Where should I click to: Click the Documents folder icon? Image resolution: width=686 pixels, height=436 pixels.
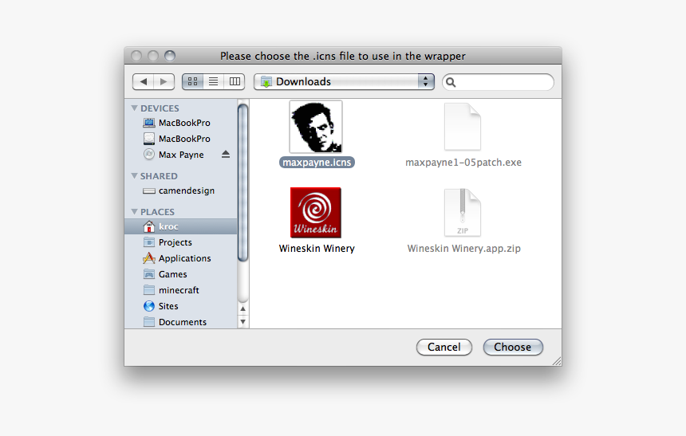[149, 322]
